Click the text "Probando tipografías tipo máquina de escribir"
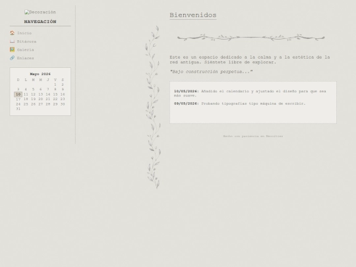Screen dimensions: 356x267 [253, 104]
